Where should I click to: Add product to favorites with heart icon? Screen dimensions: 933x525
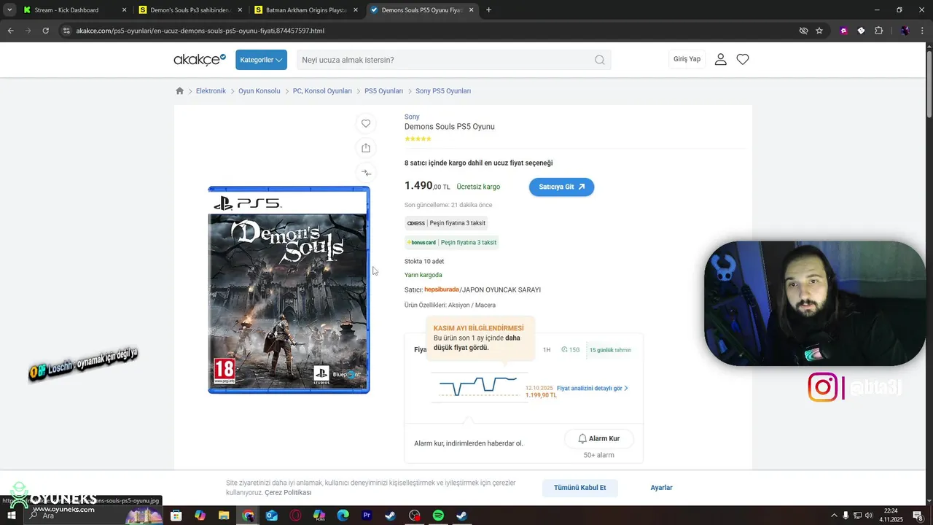tap(366, 123)
